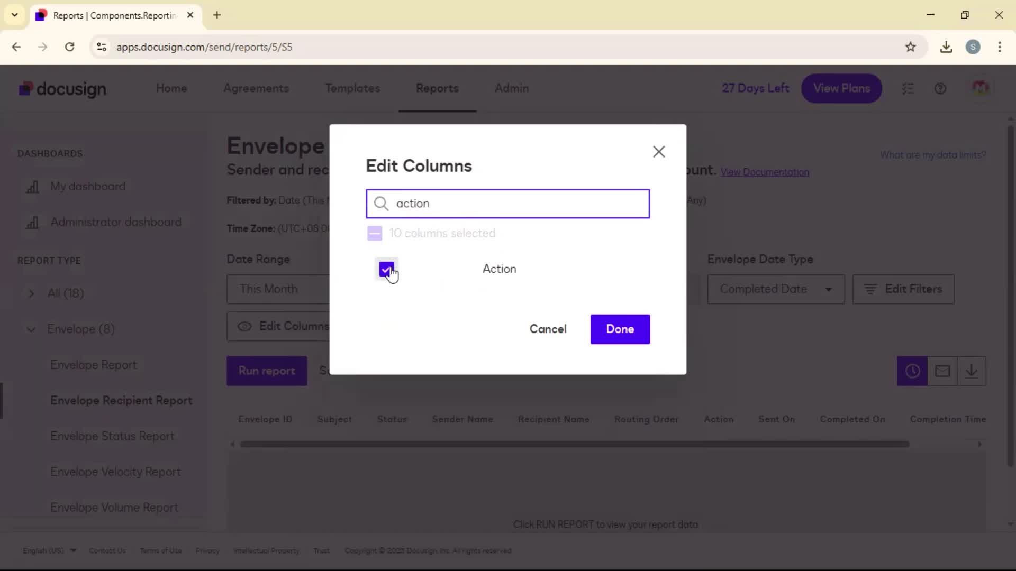This screenshot has width=1016, height=571.
Task: Go to Agreements tab
Action: tap(256, 88)
